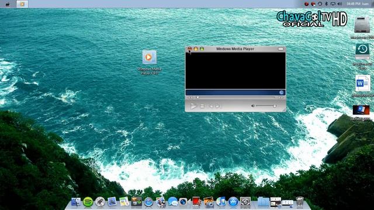374x210 pixels.
Task: Open Spotify from the dock
Action: (x=88, y=202)
